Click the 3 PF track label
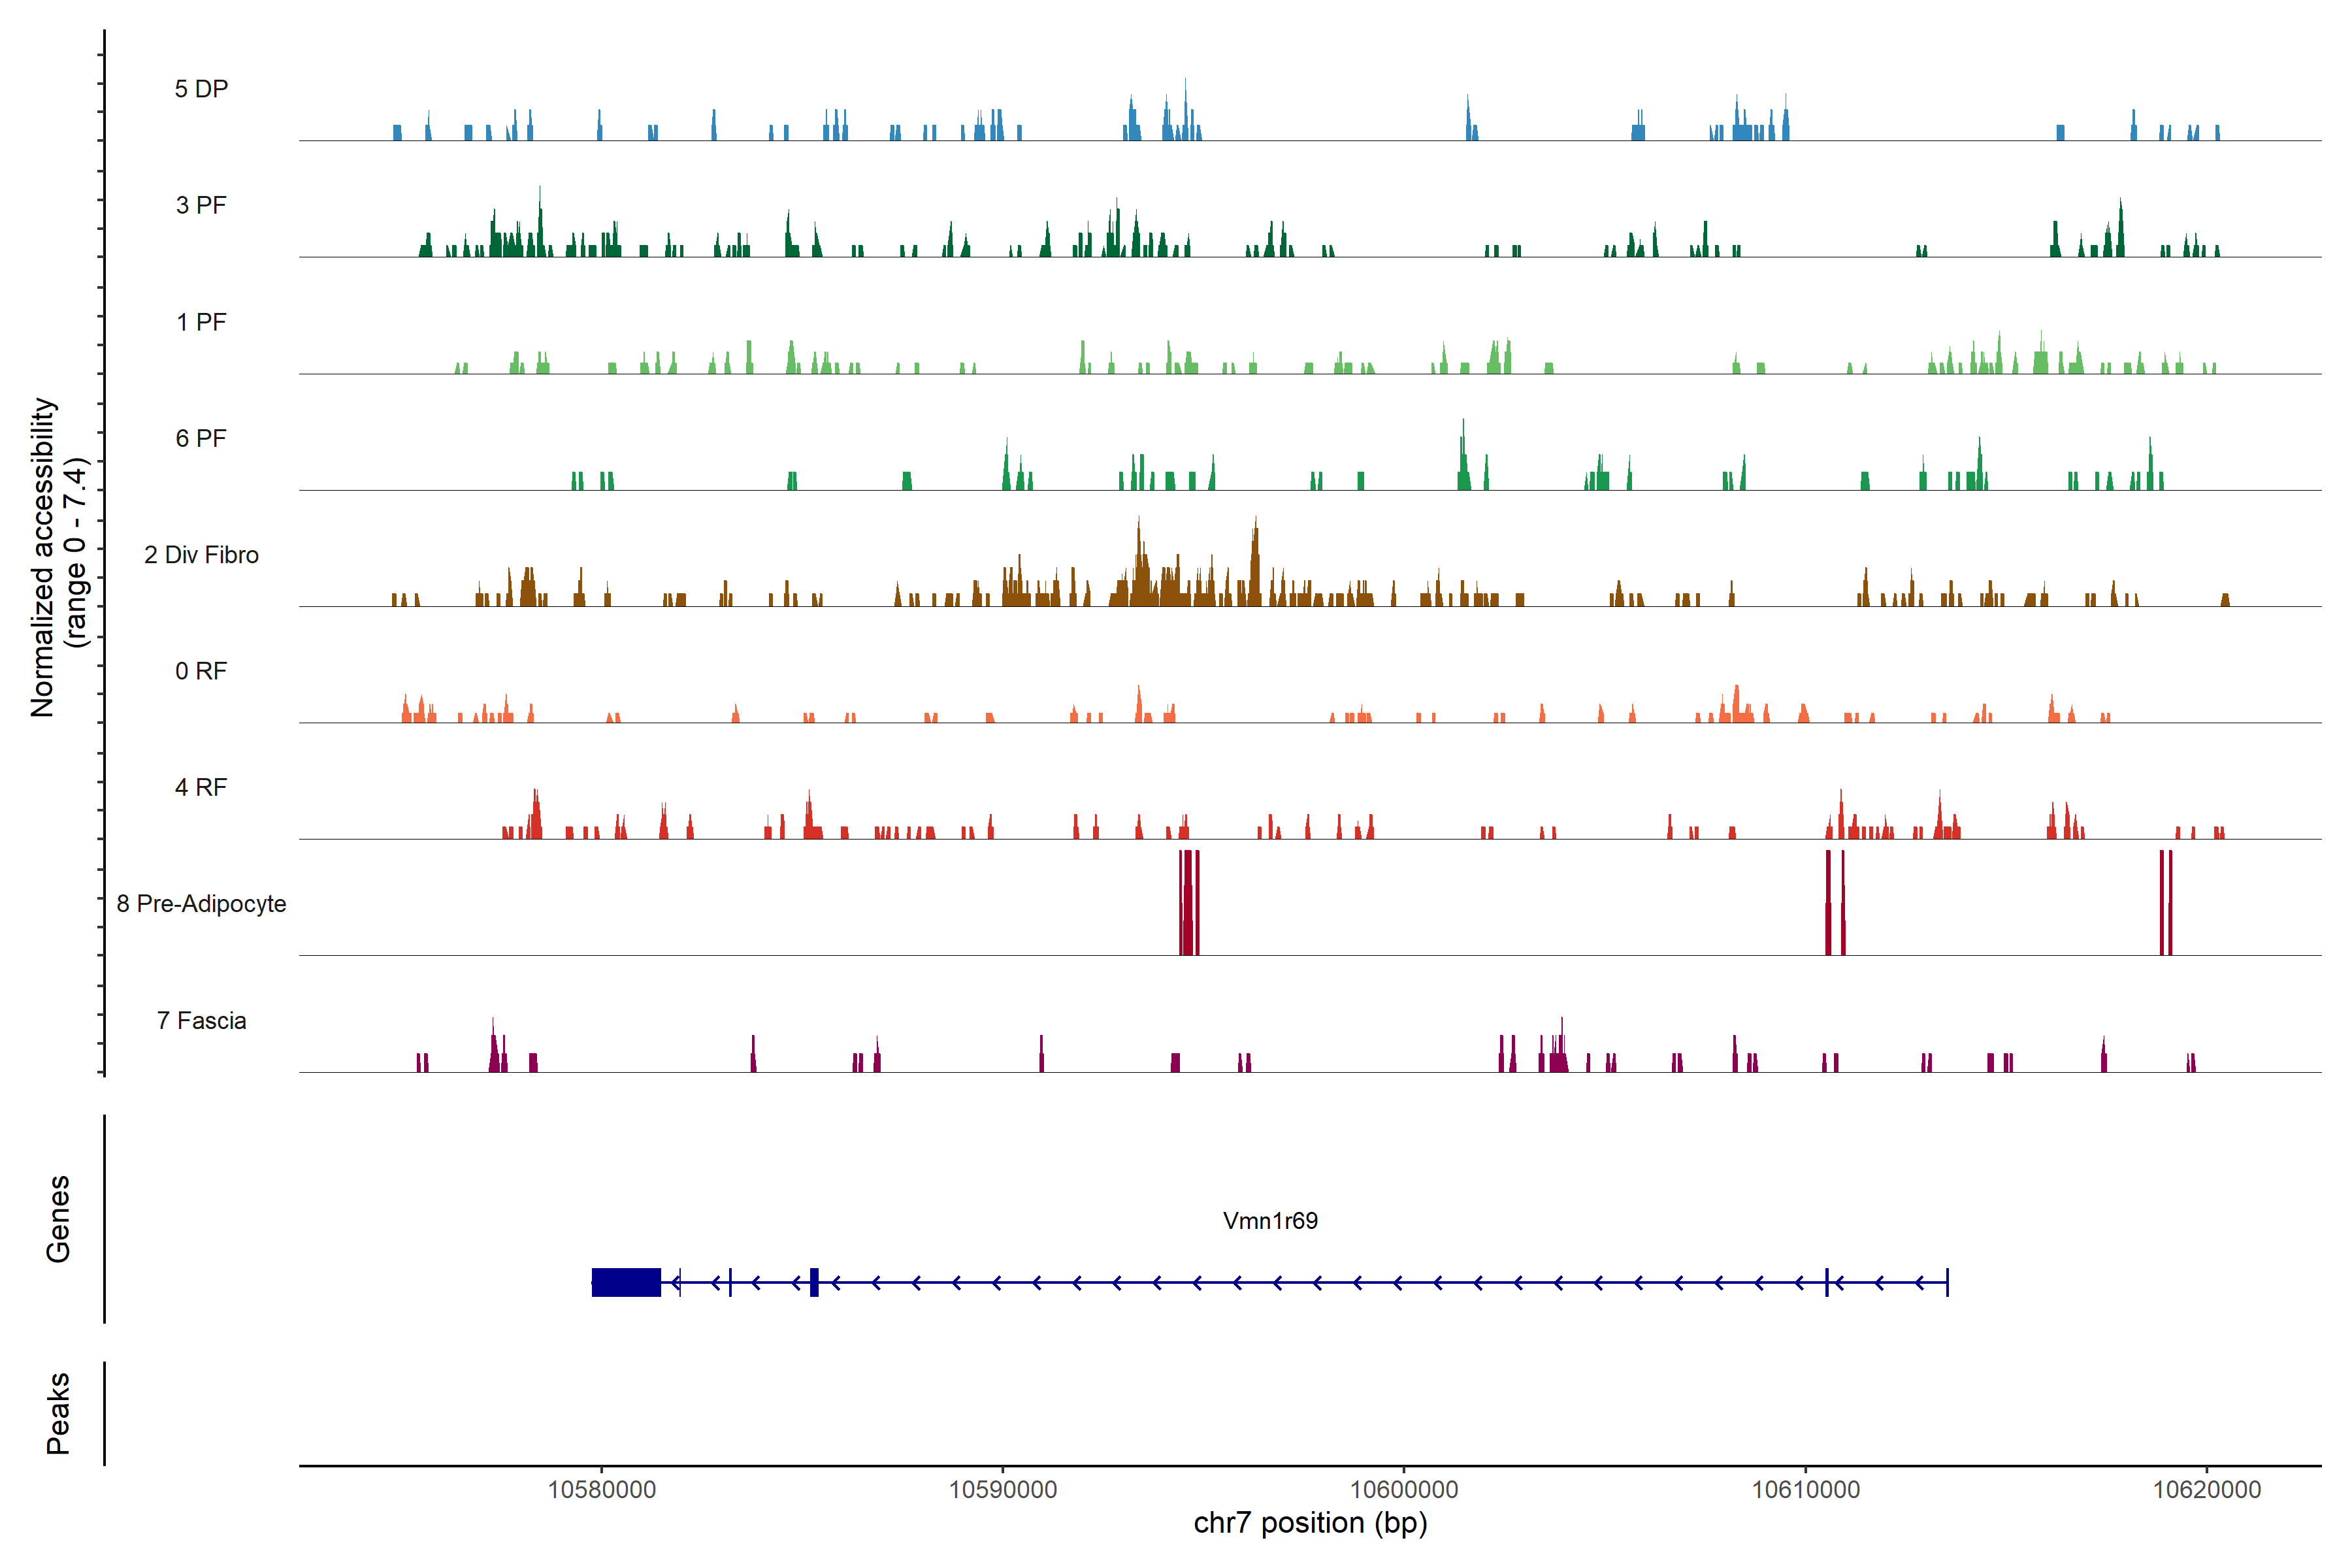The width and height of the screenshot is (2352, 1568). pyautogui.click(x=201, y=205)
